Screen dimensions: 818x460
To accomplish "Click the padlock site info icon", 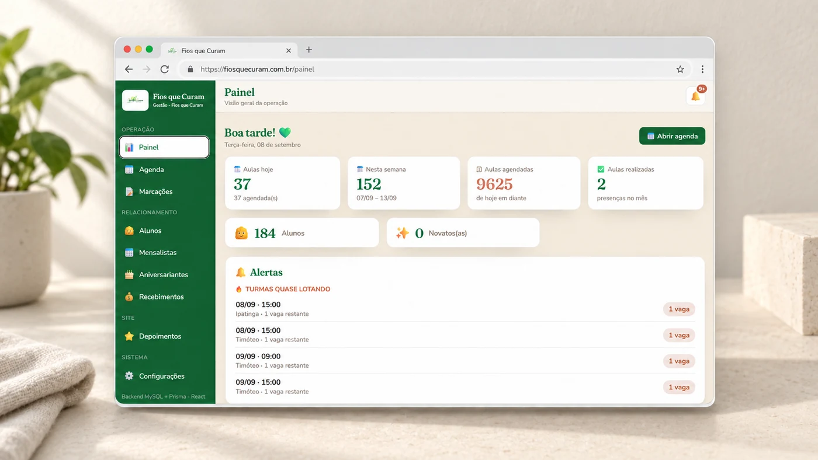I will [190, 69].
